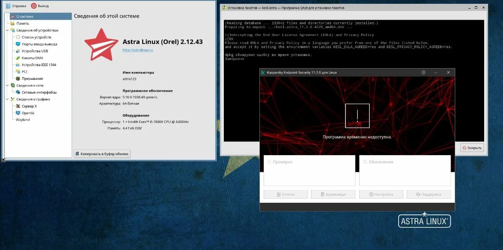Click the dpkg error line in terminal output
The width and height of the screenshot is (503, 250).
tap(268, 54)
